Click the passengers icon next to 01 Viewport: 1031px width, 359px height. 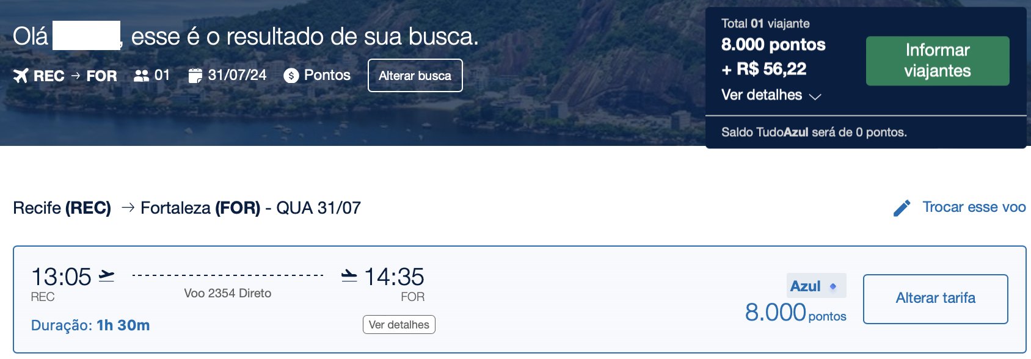[x=141, y=76]
